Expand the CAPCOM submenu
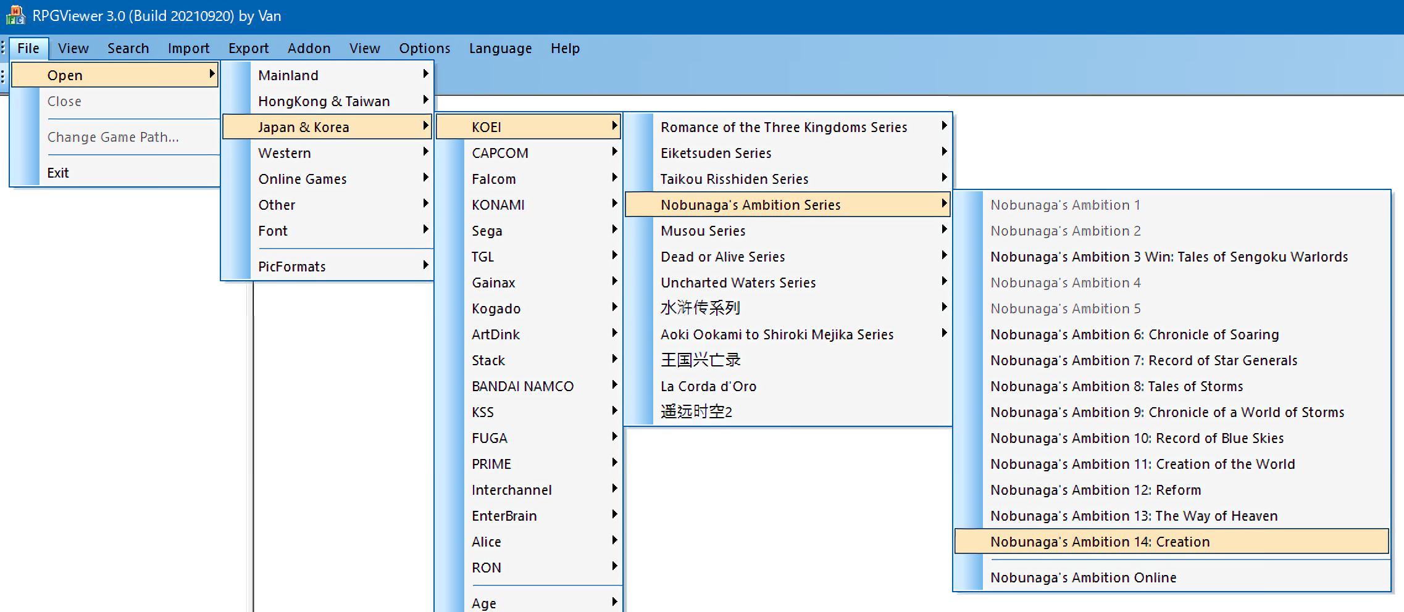The image size is (1404, 612). pos(499,153)
